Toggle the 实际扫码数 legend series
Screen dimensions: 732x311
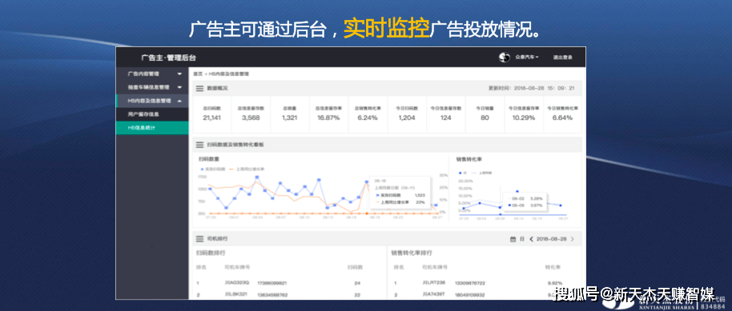pyautogui.click(x=213, y=169)
